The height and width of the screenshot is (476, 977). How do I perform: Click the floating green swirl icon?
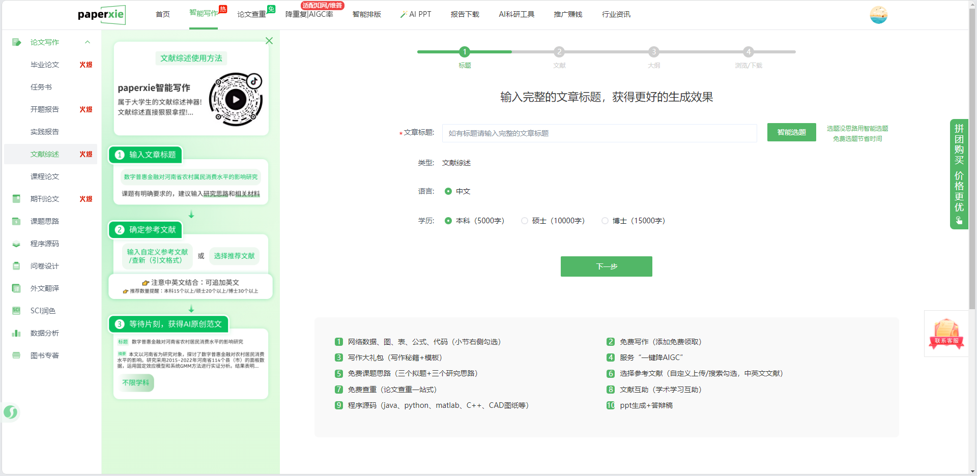point(11,412)
